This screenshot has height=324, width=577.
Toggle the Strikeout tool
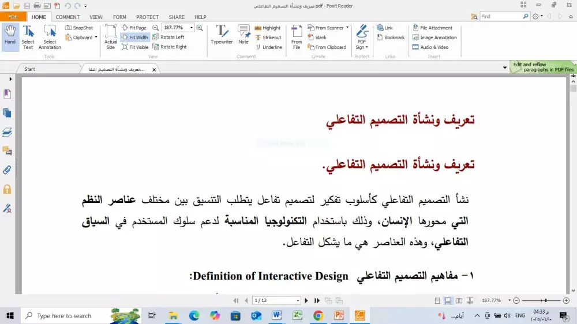pyautogui.click(x=269, y=37)
